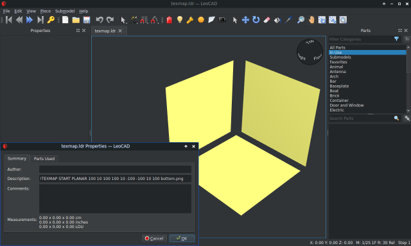Select the In Use category
Viewport: 411px width, 246px height.
367,53
